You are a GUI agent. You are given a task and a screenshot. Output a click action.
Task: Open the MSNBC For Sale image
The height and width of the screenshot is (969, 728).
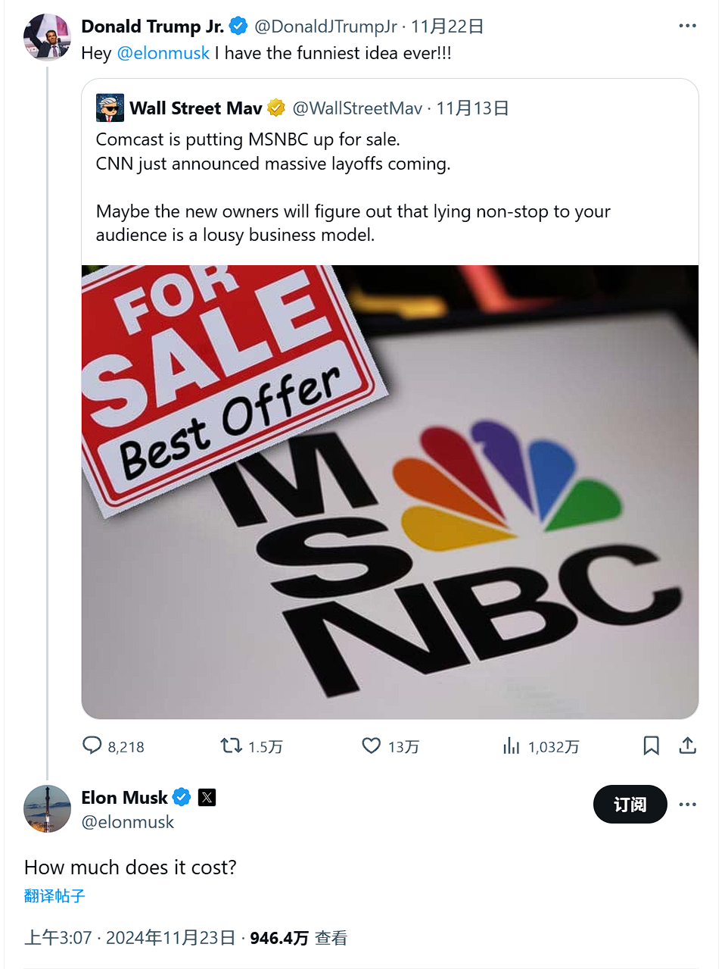[390, 491]
